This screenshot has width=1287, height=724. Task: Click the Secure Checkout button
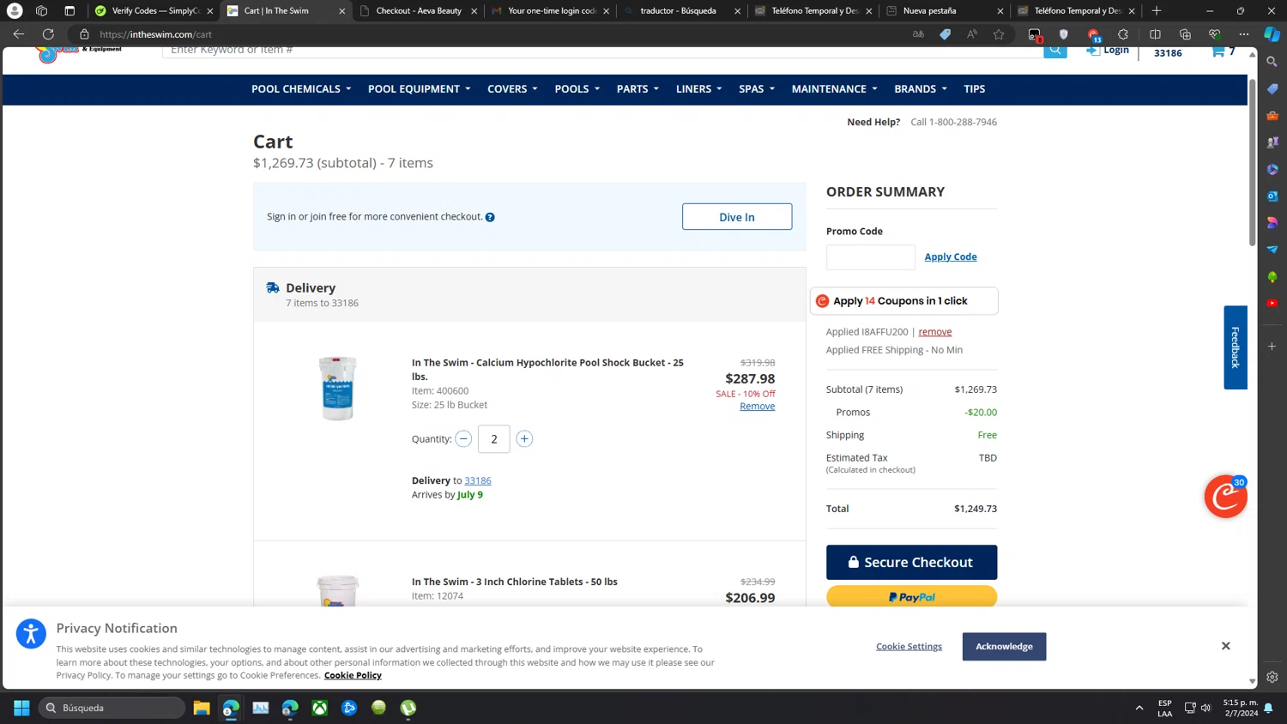pos(911,563)
